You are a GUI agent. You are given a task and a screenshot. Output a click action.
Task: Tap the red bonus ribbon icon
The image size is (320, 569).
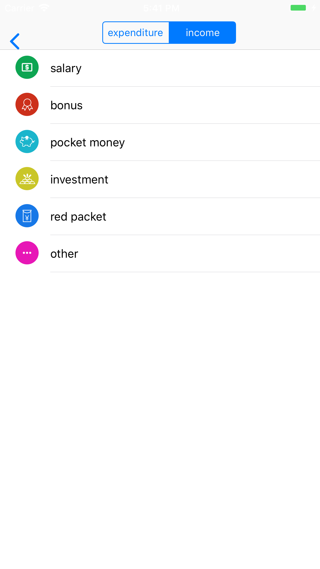[x=27, y=104]
